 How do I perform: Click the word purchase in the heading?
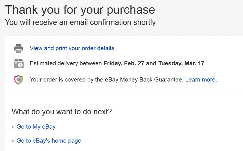point(131,10)
